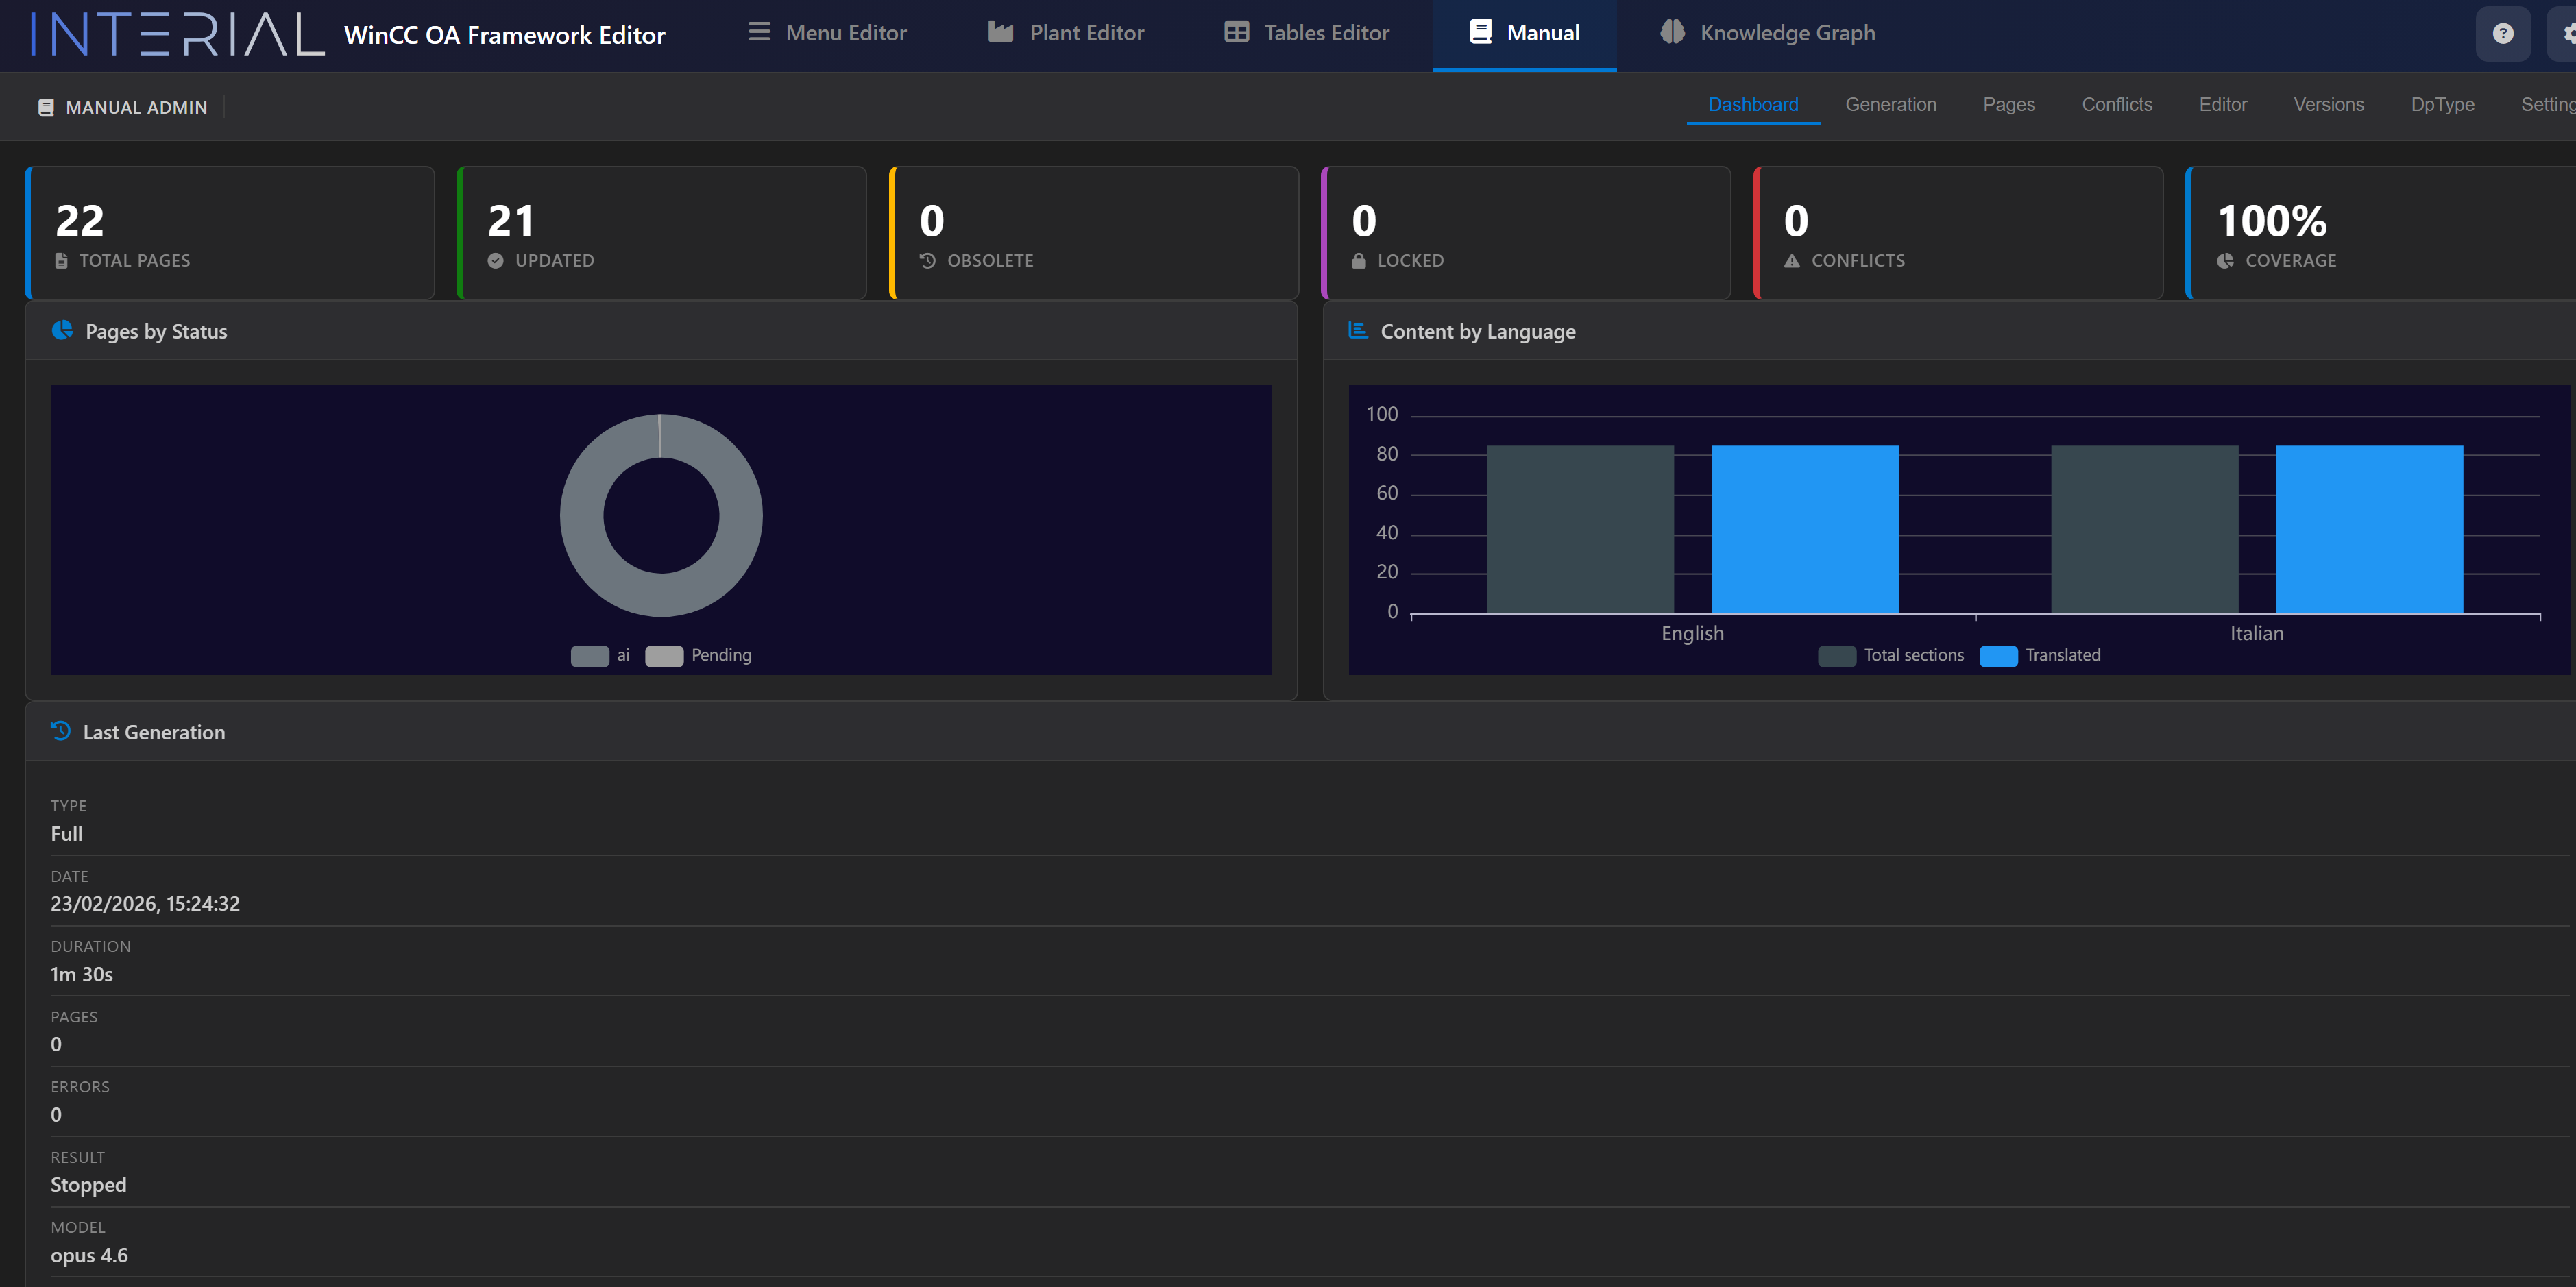Click the bar chart icon beside Content by Language
This screenshot has height=1287, width=2576.
click(1357, 330)
